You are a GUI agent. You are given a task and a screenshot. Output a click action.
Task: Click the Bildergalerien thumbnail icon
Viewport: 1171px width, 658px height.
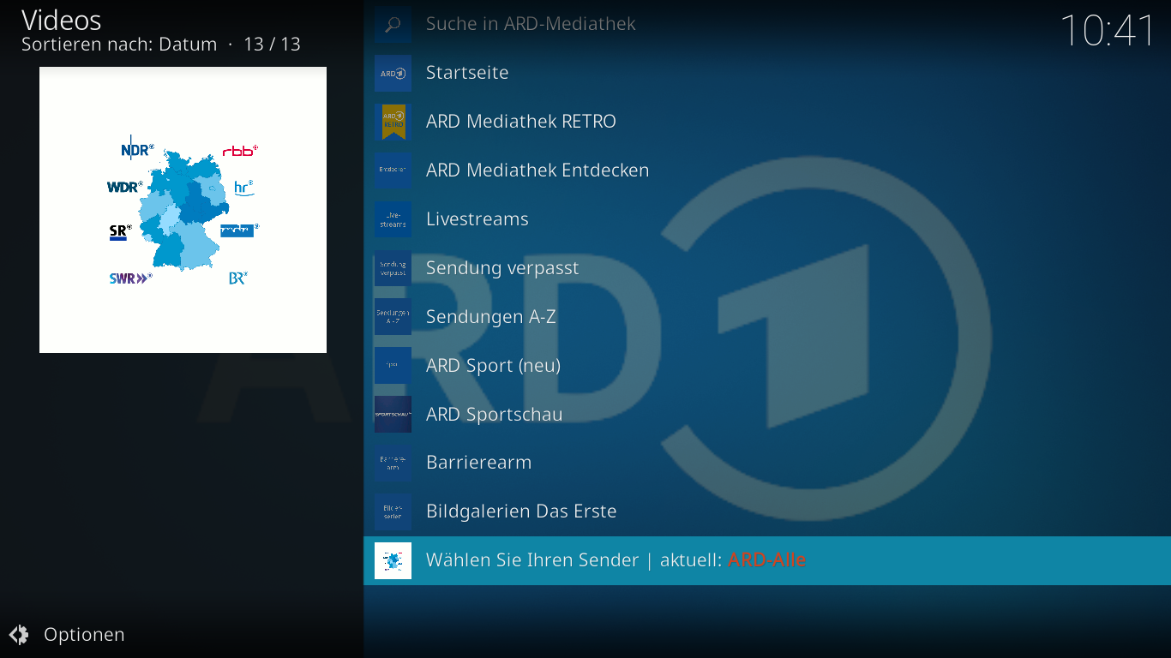click(393, 511)
